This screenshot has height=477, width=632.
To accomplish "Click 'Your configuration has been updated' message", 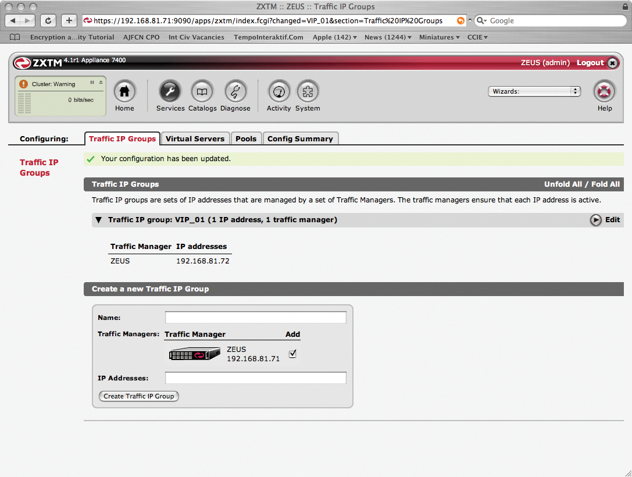I will click(166, 159).
